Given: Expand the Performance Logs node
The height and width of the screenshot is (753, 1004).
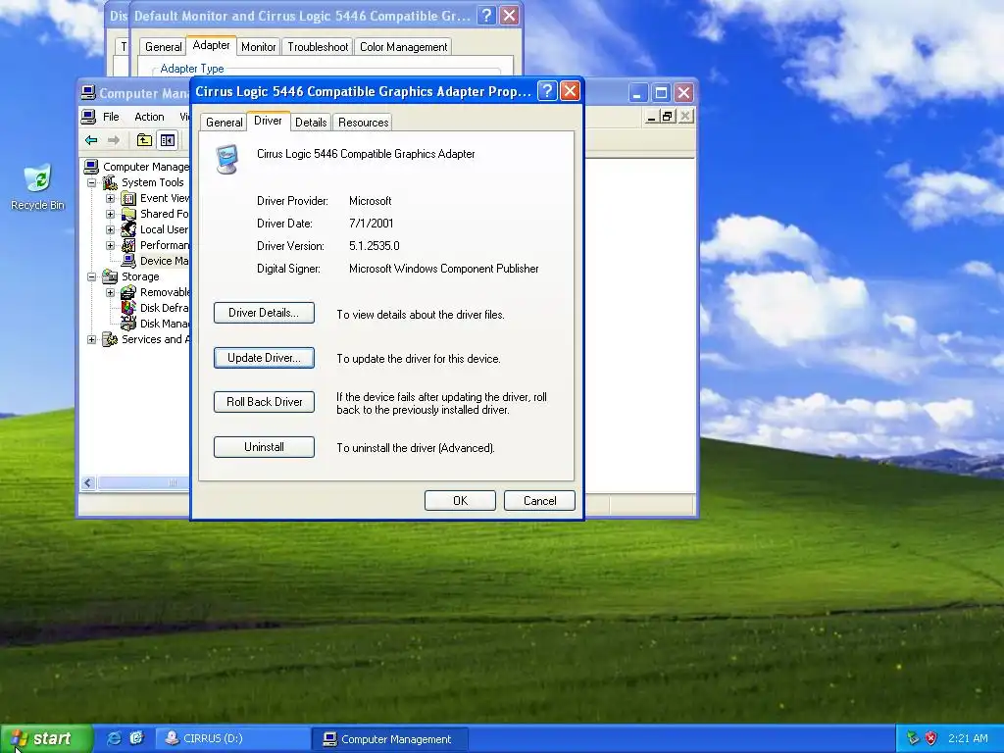Looking at the screenshot, I should point(110,245).
